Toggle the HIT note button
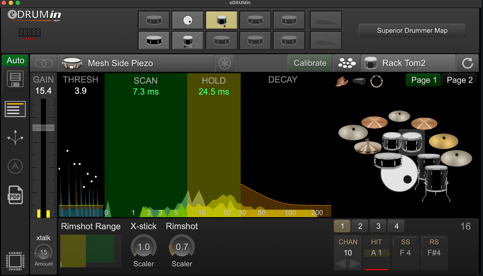Viewport: 483px width, 276px height. pyautogui.click(x=376, y=242)
